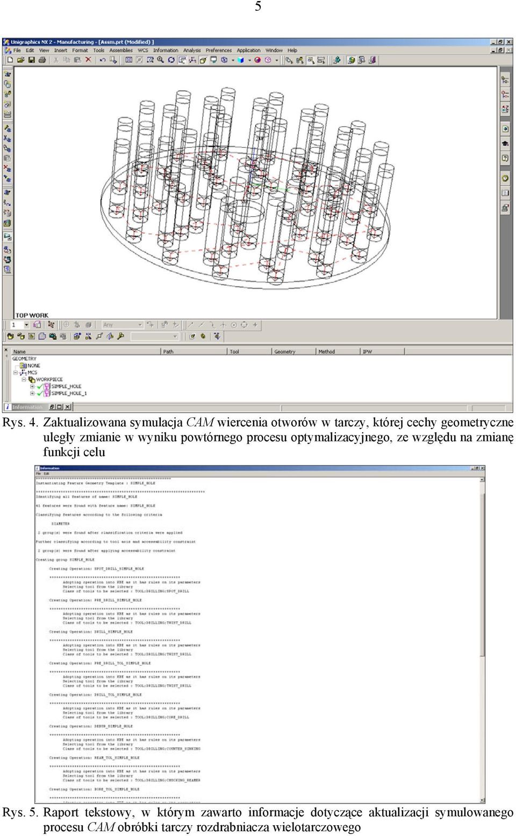The height and width of the screenshot is (836, 516).
Task: Click the Method column header
Action: (338, 352)
